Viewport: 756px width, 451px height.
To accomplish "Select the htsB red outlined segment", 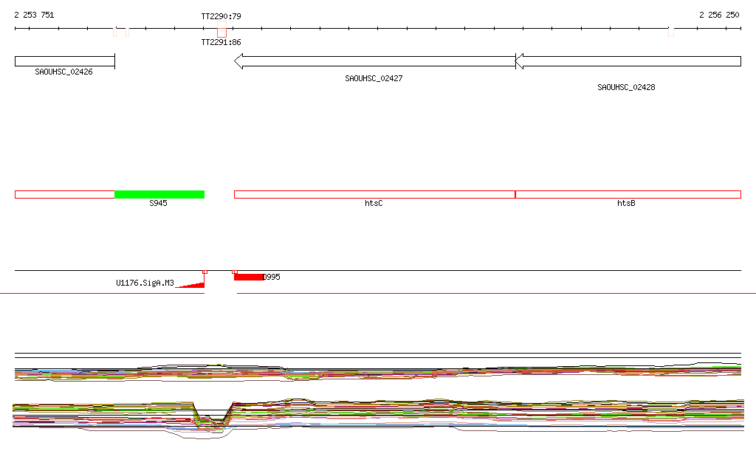I will [x=628, y=194].
